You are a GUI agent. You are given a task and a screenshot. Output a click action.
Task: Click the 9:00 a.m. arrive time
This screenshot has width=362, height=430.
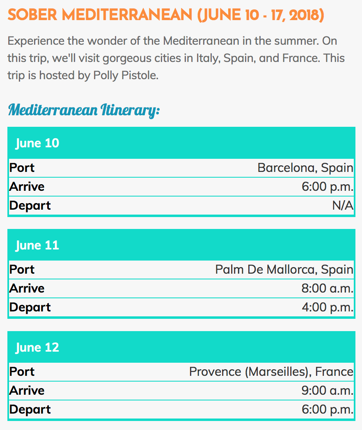pos(328,391)
